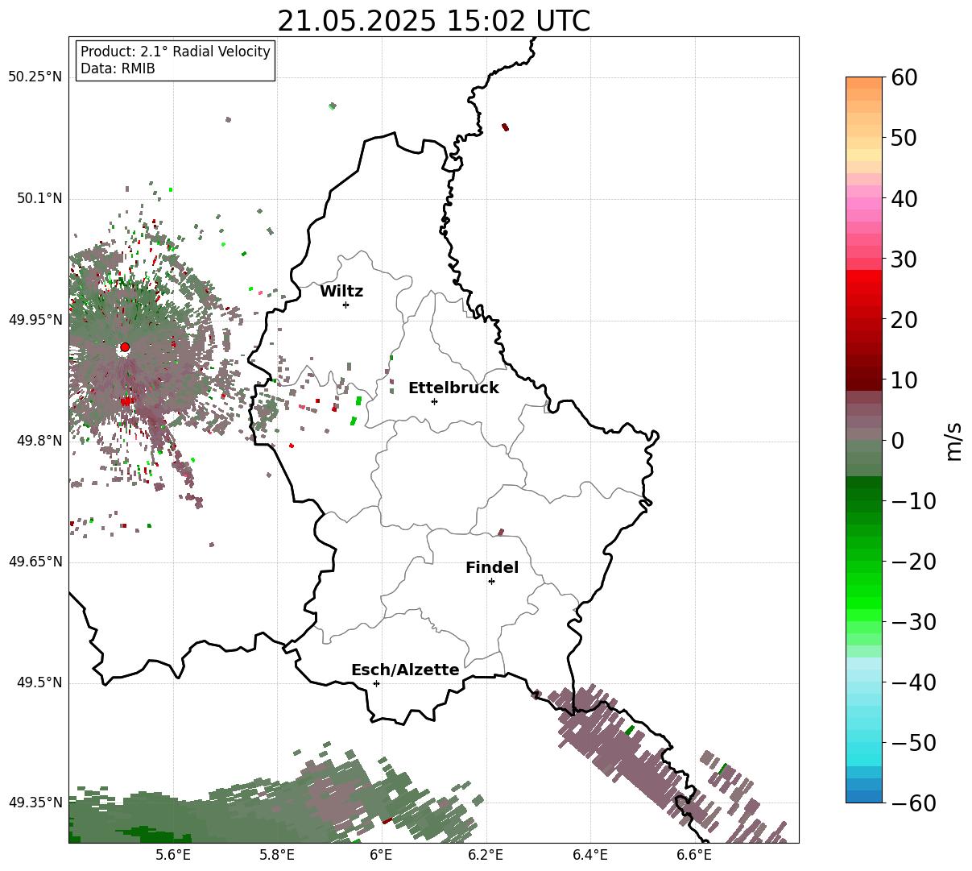Click the title 21.05.2025 15:02 UTC
The height and width of the screenshot is (871, 972).
click(x=433, y=21)
